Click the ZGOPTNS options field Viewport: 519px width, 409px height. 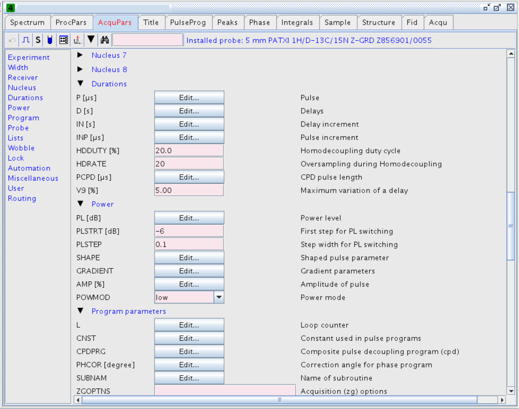(x=225, y=391)
